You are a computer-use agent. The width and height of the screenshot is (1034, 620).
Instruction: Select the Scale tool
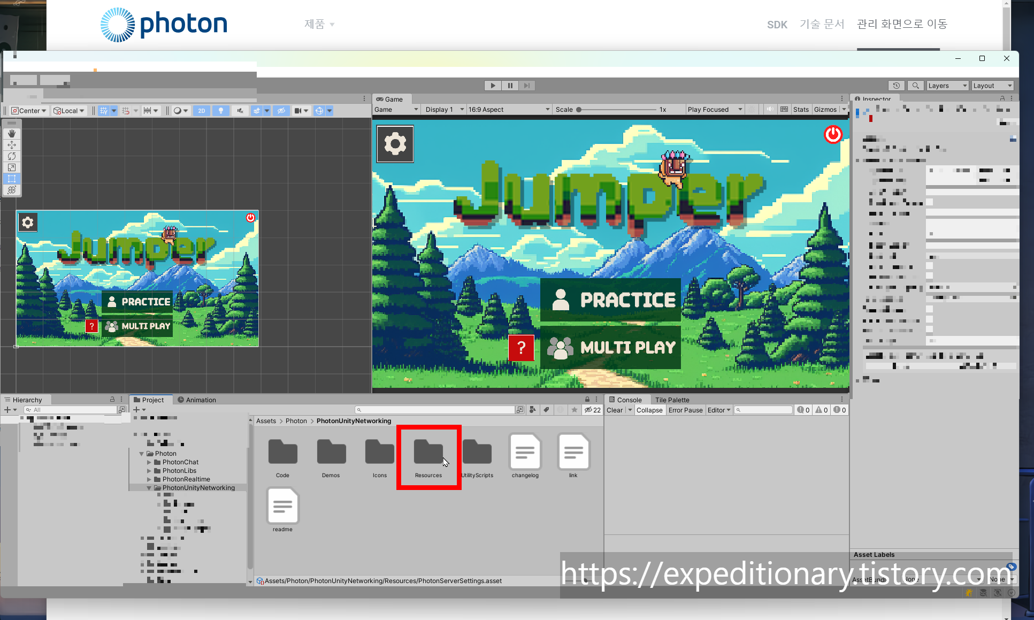[12, 167]
